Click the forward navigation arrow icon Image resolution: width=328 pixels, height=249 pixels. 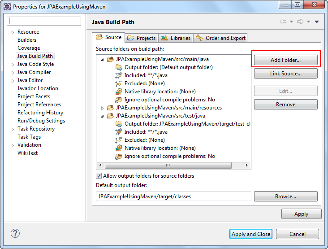pyautogui.click(x=300, y=22)
